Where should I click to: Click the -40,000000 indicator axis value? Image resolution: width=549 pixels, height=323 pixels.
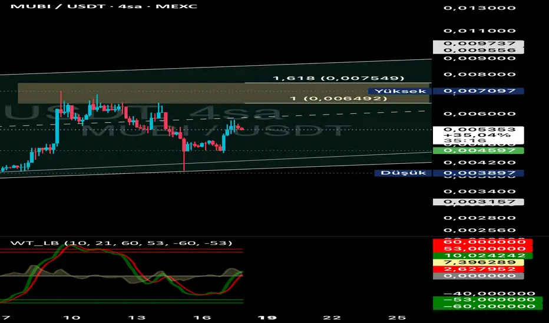click(489, 293)
